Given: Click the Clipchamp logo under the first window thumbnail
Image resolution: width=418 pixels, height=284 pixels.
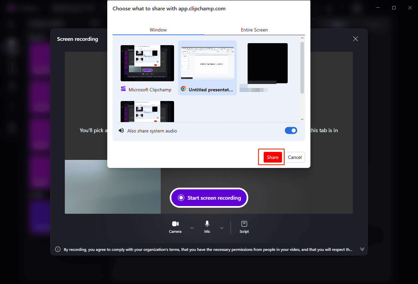Looking at the screenshot, I should coord(122,89).
